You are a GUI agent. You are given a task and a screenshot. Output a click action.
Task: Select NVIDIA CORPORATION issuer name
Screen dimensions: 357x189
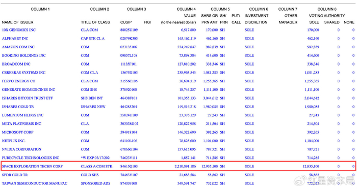point(21,149)
